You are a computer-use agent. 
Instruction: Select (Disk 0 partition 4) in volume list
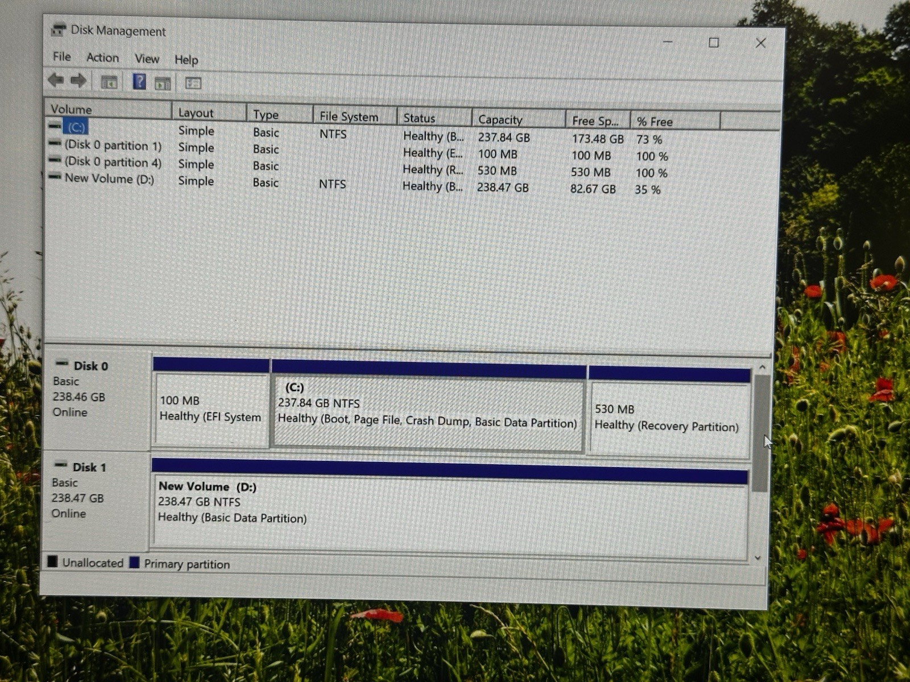[113, 162]
